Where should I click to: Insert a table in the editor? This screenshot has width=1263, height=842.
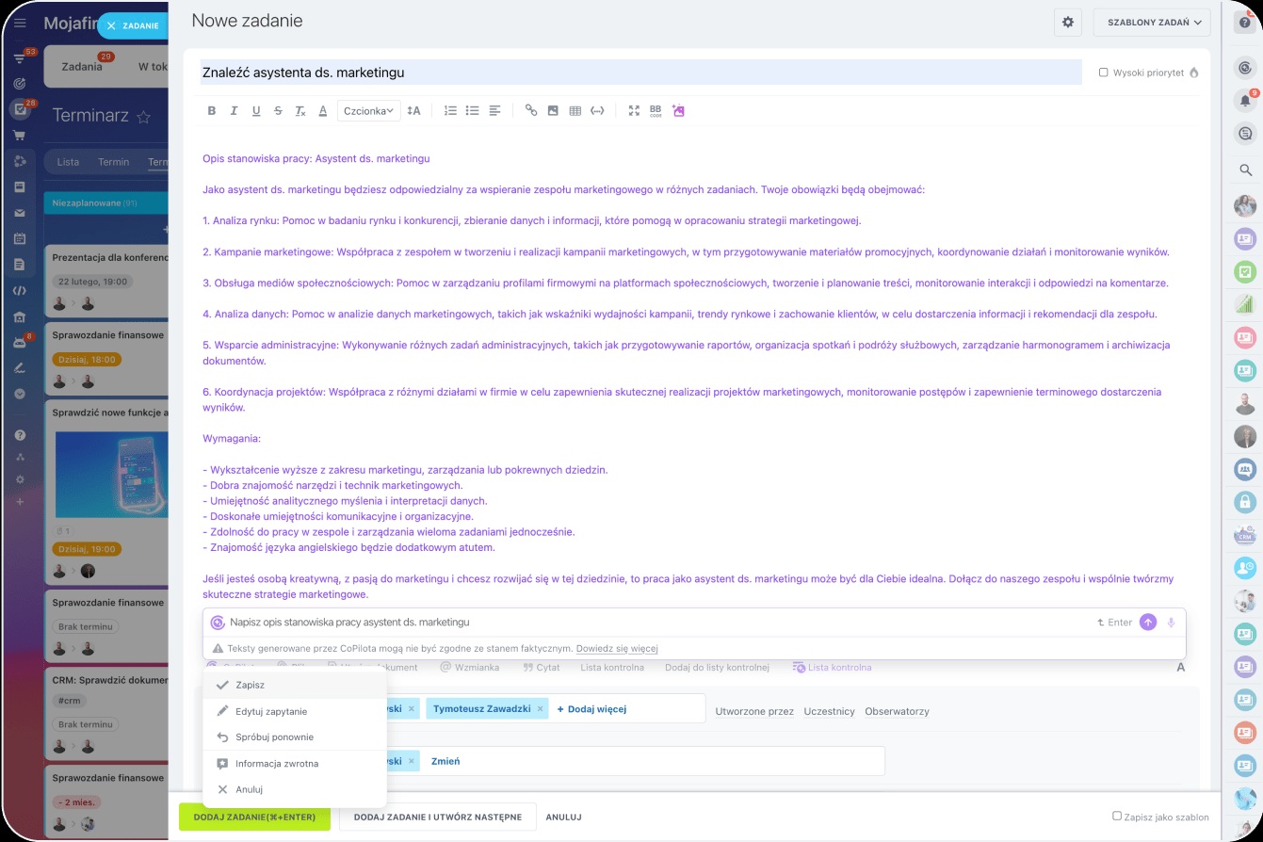click(x=575, y=111)
